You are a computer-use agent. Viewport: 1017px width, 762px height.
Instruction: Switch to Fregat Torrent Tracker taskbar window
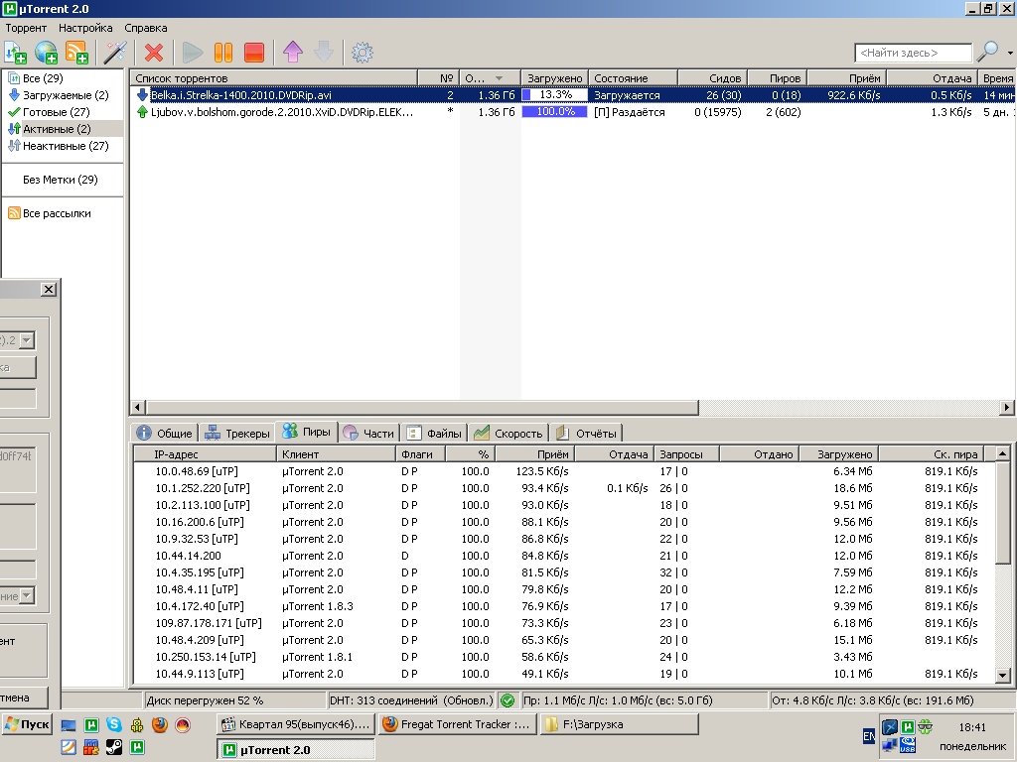[x=459, y=724]
